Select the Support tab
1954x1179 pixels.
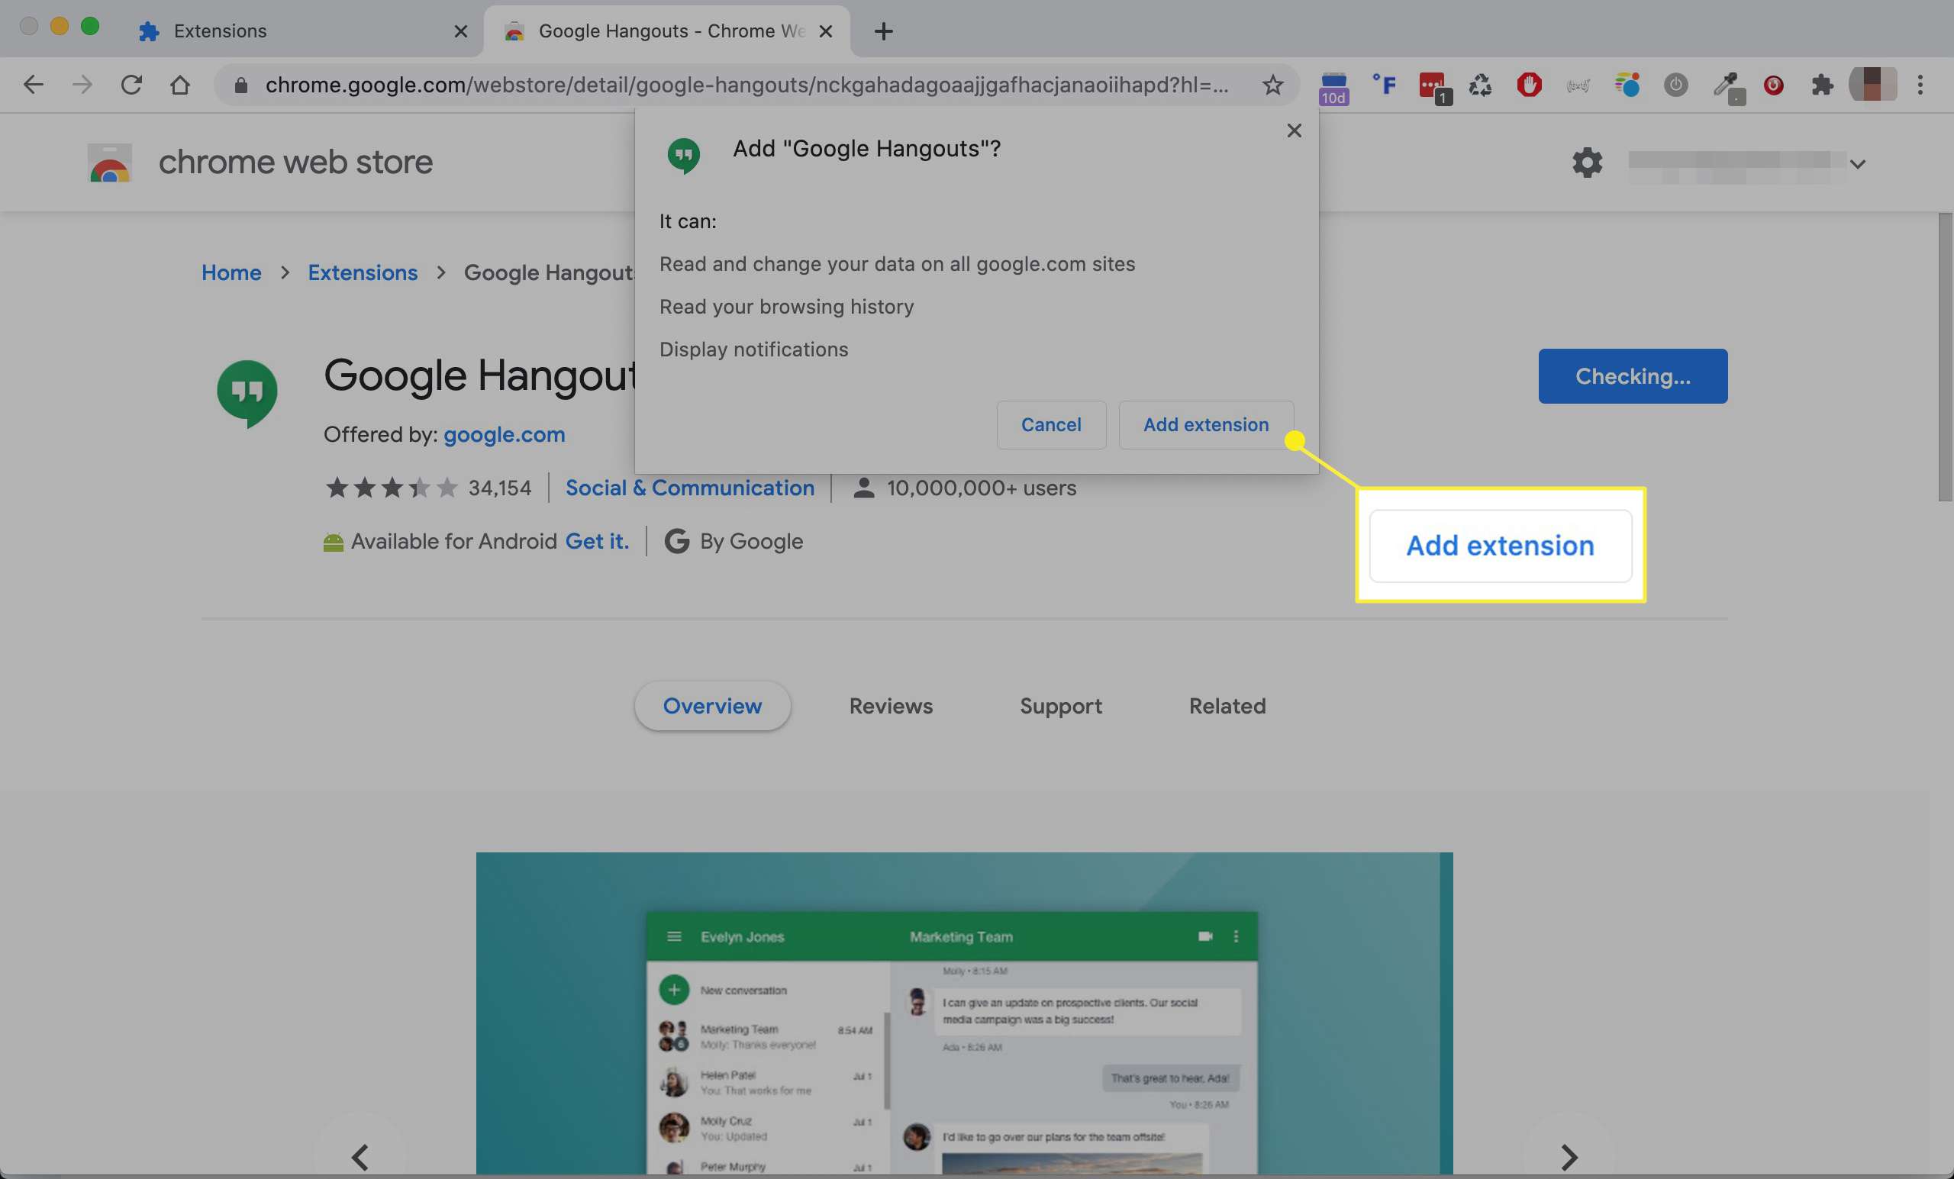point(1060,707)
